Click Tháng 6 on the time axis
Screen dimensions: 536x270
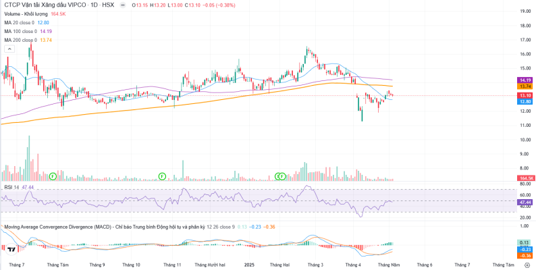[x=425, y=265]
